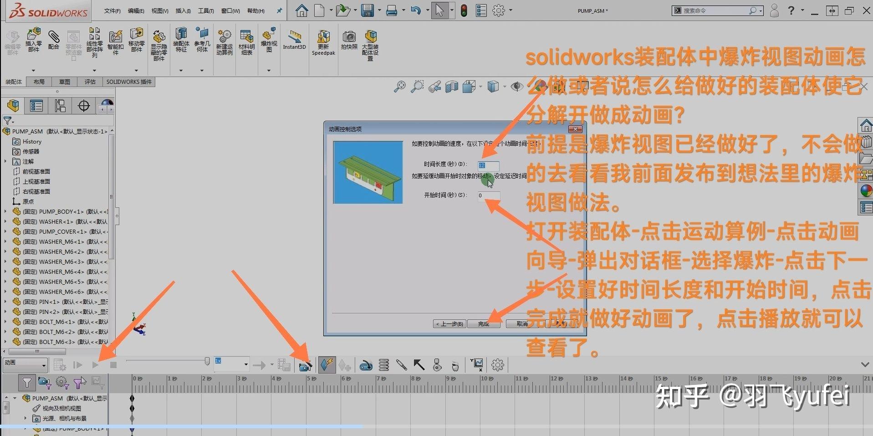Screen dimensions: 873x436
Task: Toggle the Autokey button in motion toolbar
Action: [327, 365]
